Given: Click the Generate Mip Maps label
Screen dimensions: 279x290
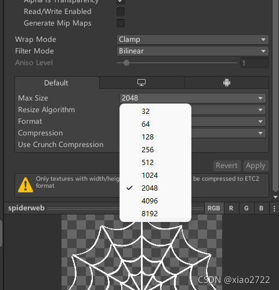Looking at the screenshot, I should point(57,23).
